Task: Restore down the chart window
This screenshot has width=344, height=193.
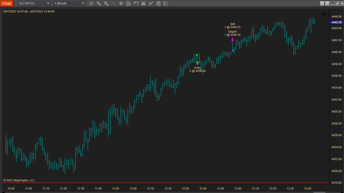Action: 337,3
